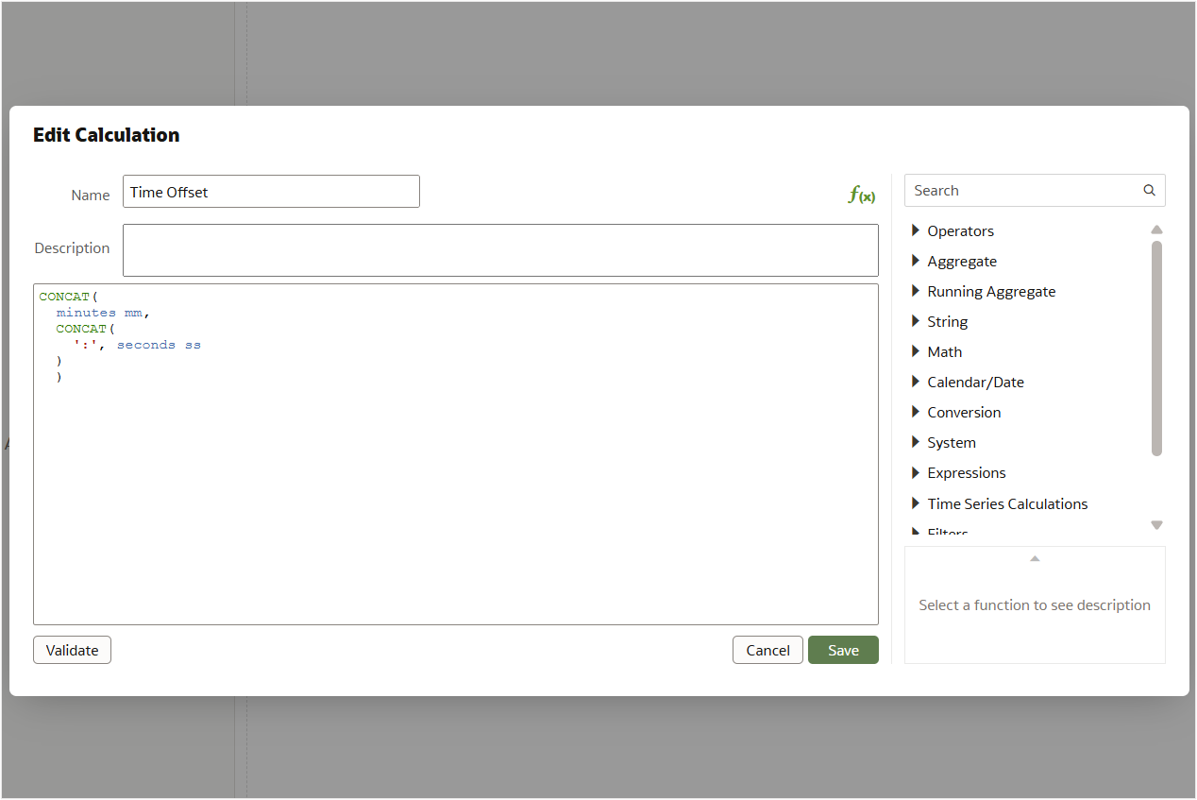Click the Validate button
Screen dimensions: 1197x800
[x=72, y=650]
